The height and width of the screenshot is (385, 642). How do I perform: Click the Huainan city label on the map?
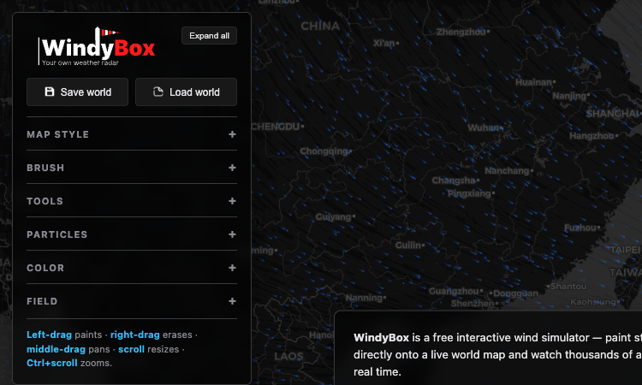533,82
